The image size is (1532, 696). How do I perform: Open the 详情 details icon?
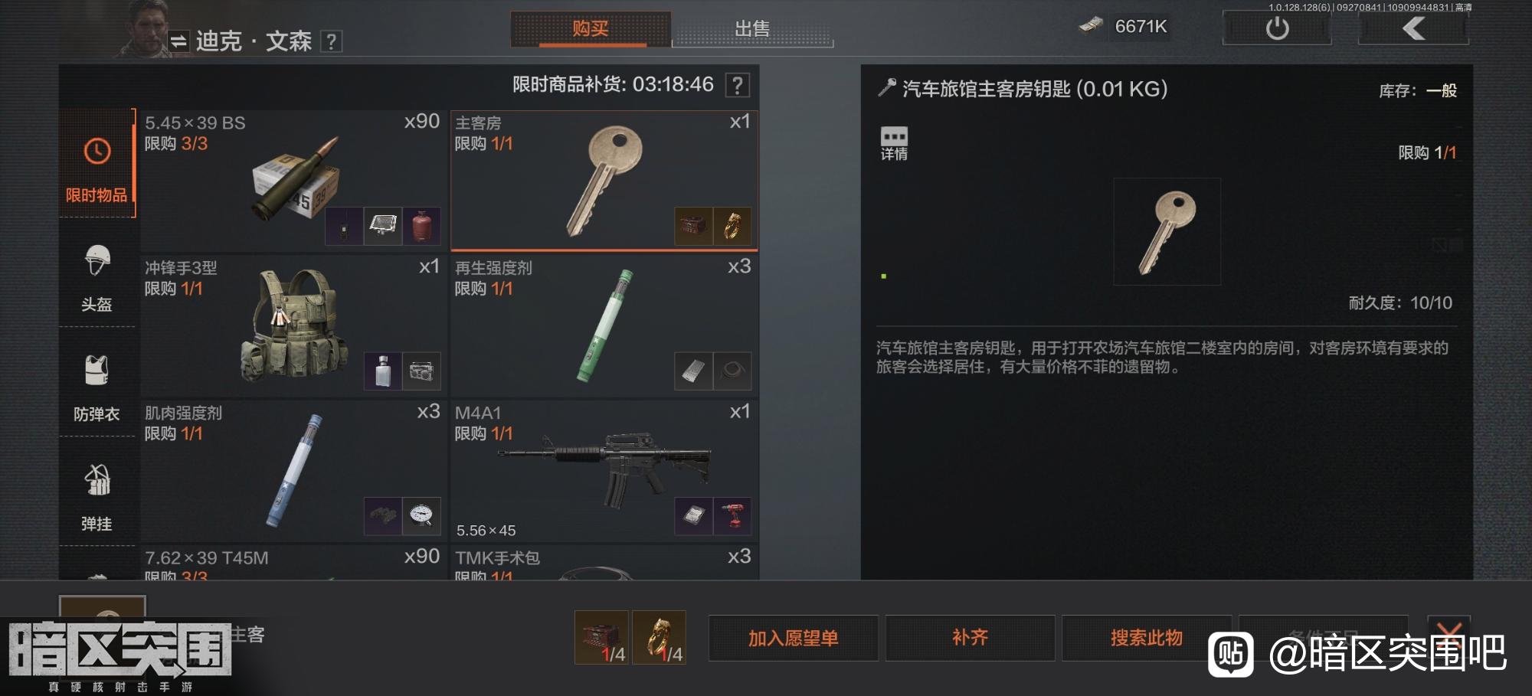click(x=894, y=143)
